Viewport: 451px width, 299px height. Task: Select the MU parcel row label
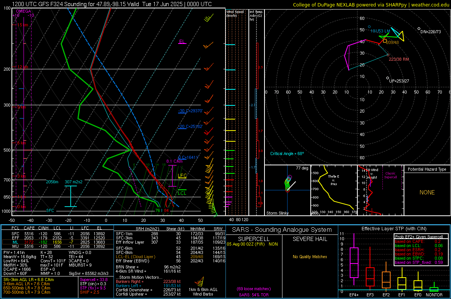pos(15,246)
